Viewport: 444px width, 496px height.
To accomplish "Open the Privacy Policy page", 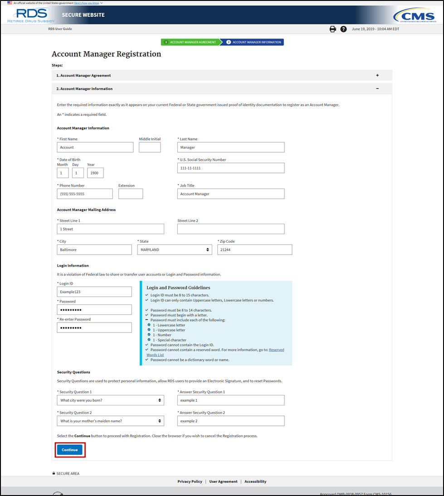I will [190, 481].
